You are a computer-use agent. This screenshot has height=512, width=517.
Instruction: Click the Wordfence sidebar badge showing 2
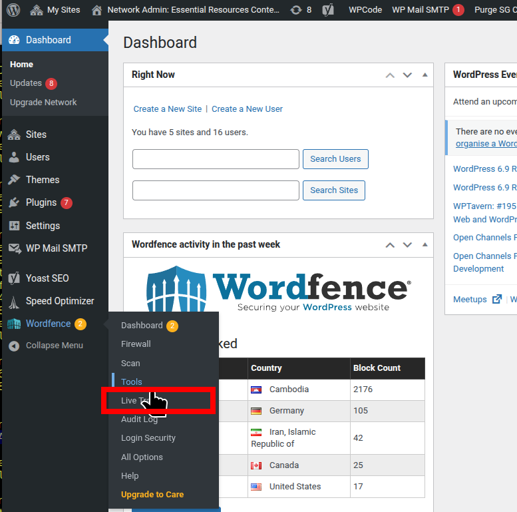pos(81,324)
